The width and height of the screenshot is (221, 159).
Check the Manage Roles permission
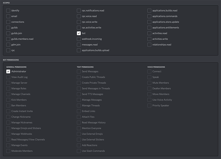[8, 88]
